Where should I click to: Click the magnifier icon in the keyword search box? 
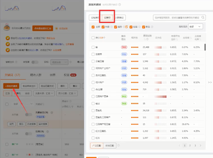click(x=203, y=17)
